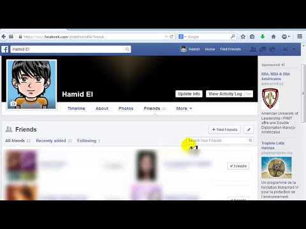Open the Sponsored ads label
306x229 pixels.
(273, 65)
